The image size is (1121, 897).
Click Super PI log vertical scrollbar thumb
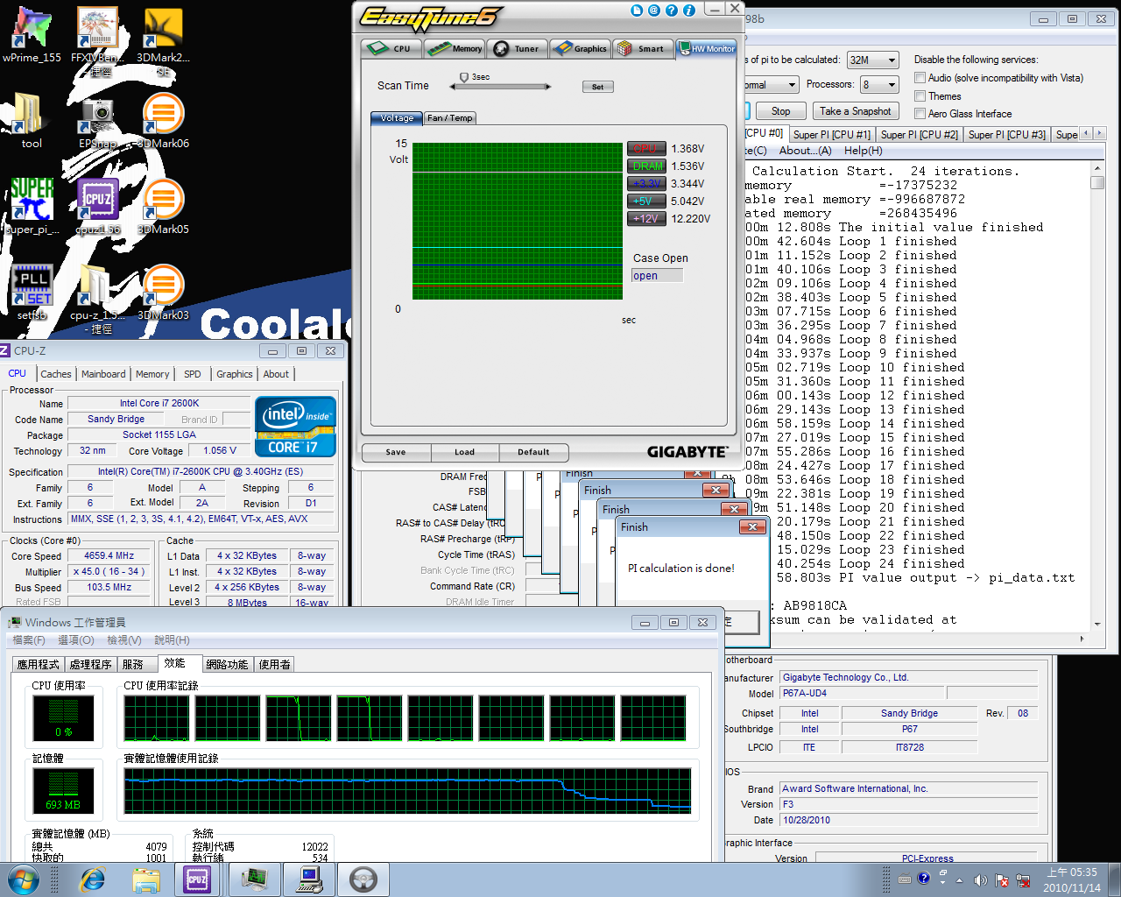click(1097, 182)
